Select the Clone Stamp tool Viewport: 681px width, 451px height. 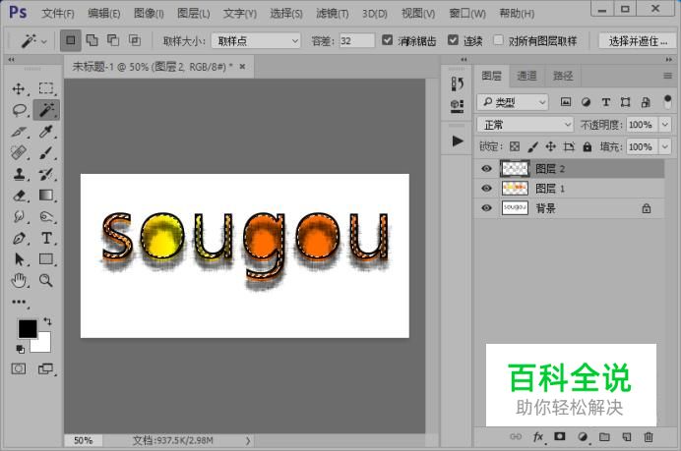[19, 174]
